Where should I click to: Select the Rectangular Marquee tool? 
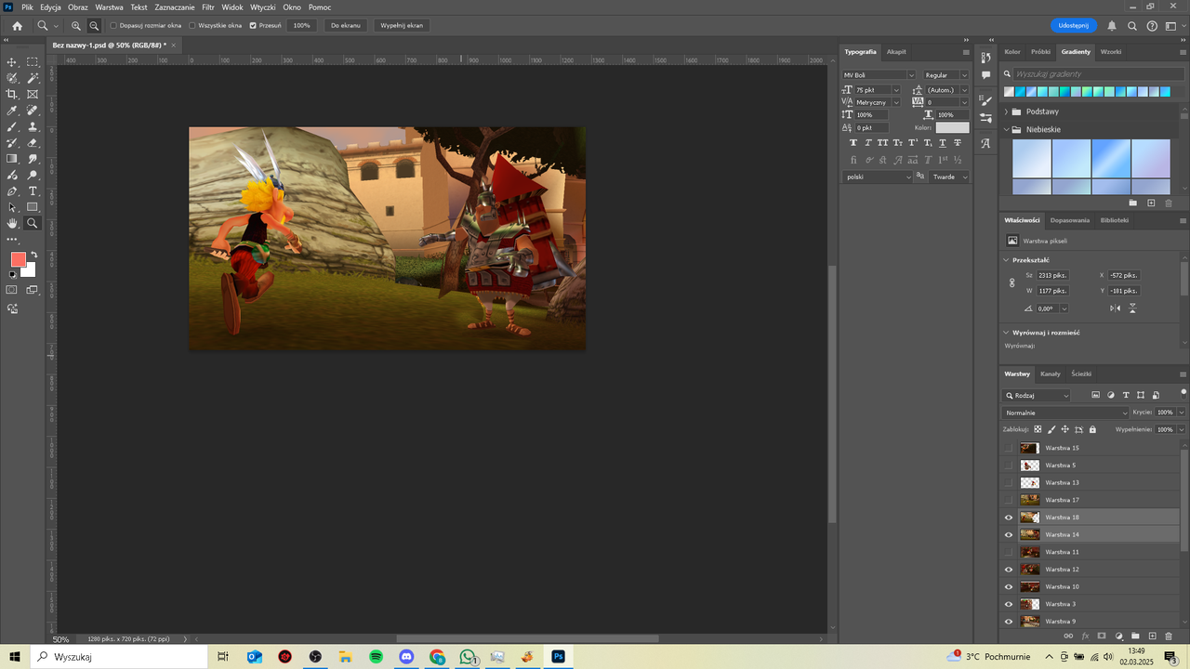pyautogui.click(x=33, y=62)
